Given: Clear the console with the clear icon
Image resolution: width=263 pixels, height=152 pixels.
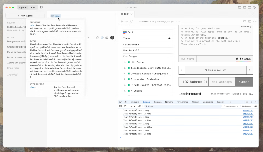Looking at the screenshot, I should point(125,106).
